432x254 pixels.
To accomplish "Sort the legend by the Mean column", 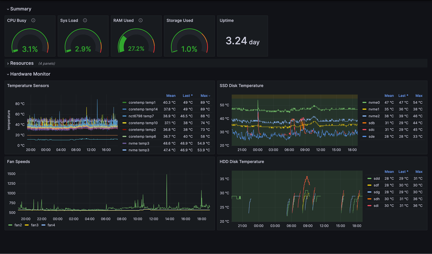I will 171,95.
